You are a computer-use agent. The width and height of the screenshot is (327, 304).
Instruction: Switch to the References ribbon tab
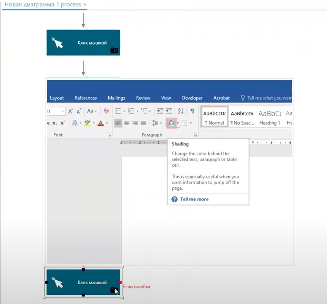coord(86,98)
